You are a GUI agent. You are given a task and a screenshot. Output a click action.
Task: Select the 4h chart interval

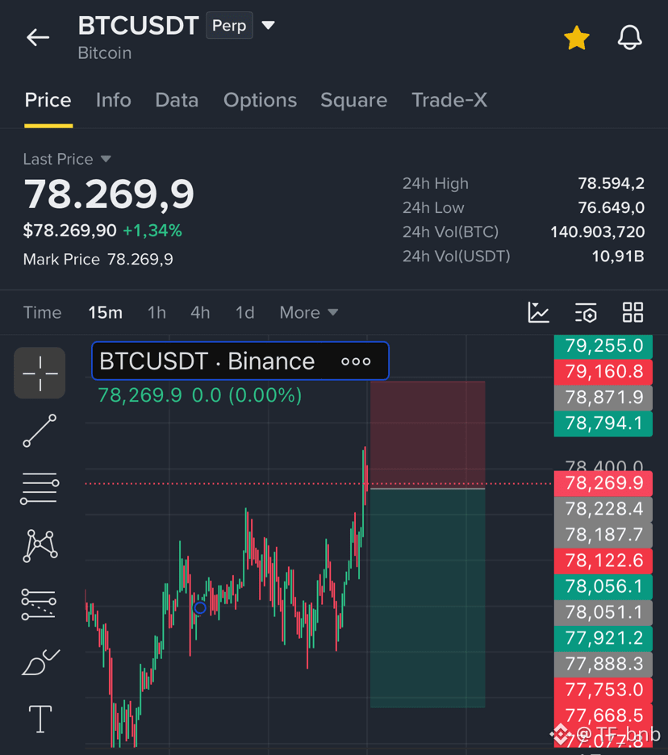click(200, 312)
